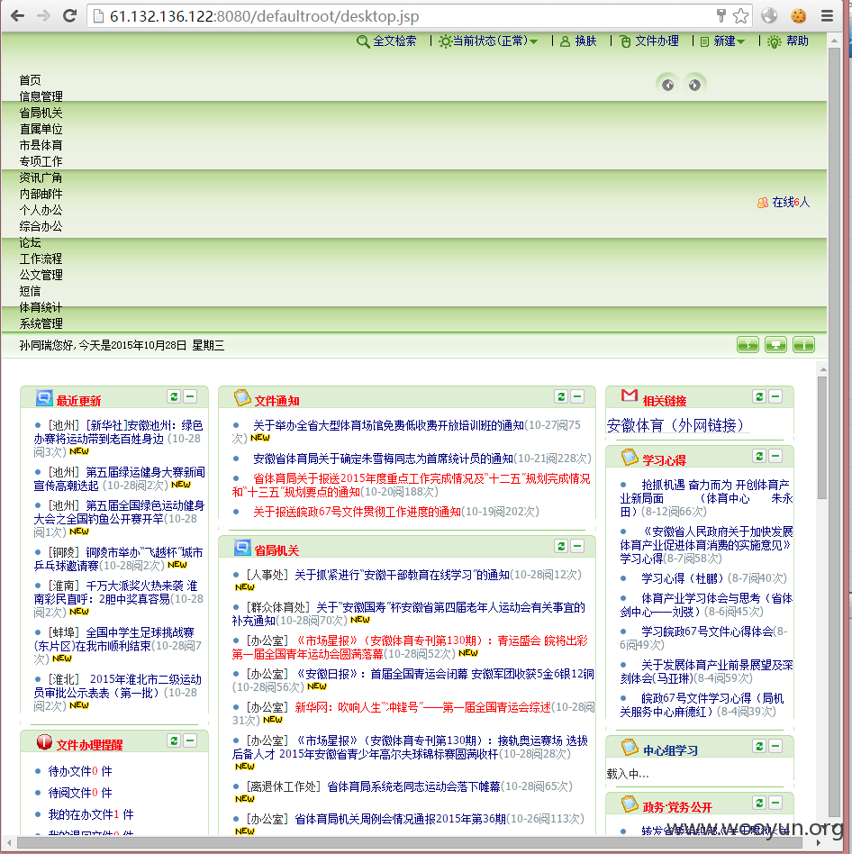The image size is (852, 854).
Task: Click the green info button
Action: click(803, 345)
